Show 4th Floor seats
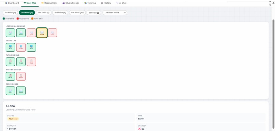 (60, 13)
